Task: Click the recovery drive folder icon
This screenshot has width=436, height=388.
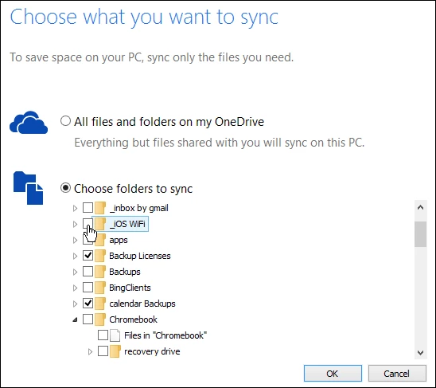Action: [x=115, y=351]
